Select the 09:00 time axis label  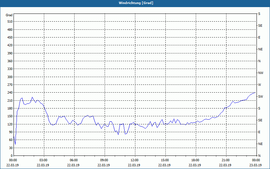(105, 160)
